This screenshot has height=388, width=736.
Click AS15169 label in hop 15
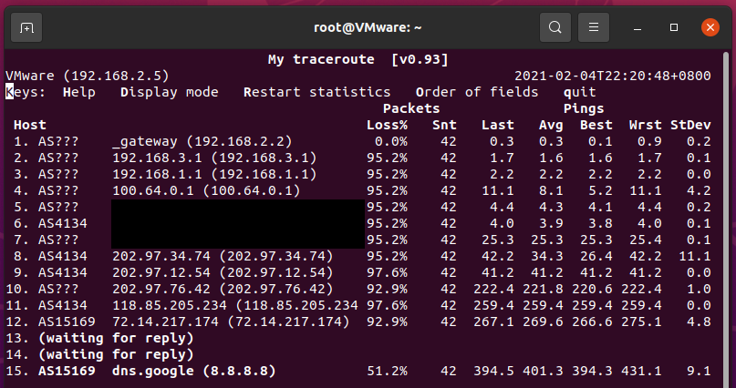tap(67, 371)
